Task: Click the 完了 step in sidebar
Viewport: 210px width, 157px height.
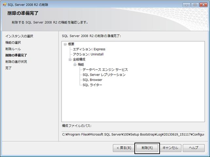Action: pyautogui.click(x=9, y=68)
